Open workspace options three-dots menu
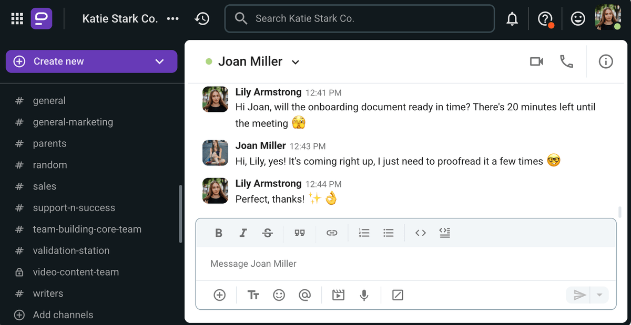631x325 pixels. pos(172,19)
